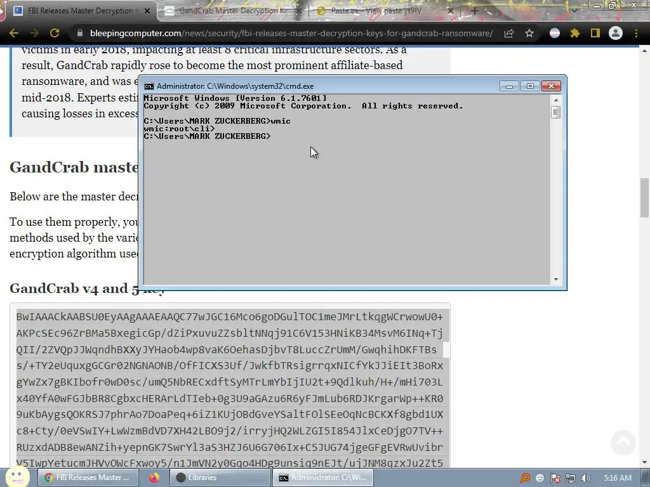Click the browser page scroll up arrow
The image size is (650, 487).
644,51
